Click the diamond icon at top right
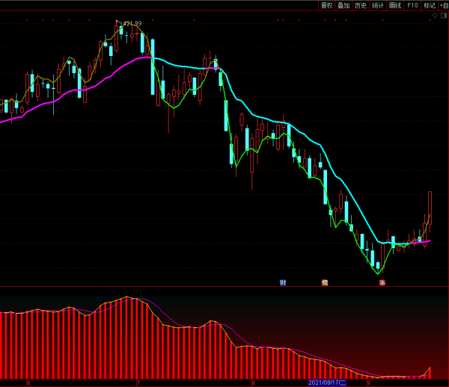 (x=435, y=15)
